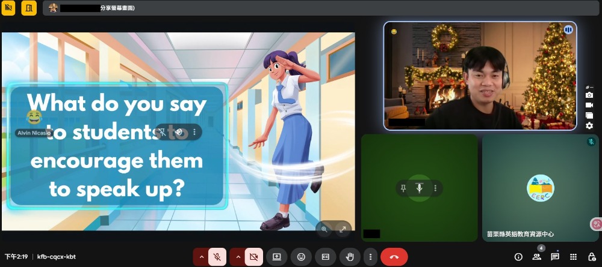Image resolution: width=602 pixels, height=267 pixels.
Task: Show the participants list
Action: 536,257
